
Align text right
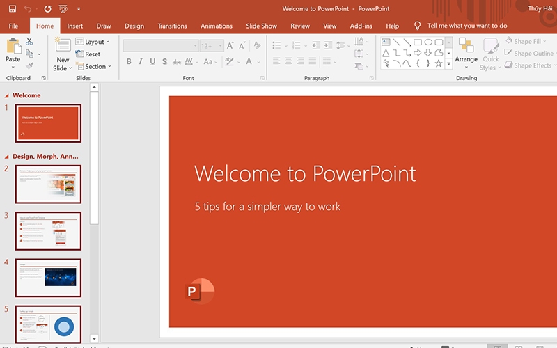tap(301, 61)
